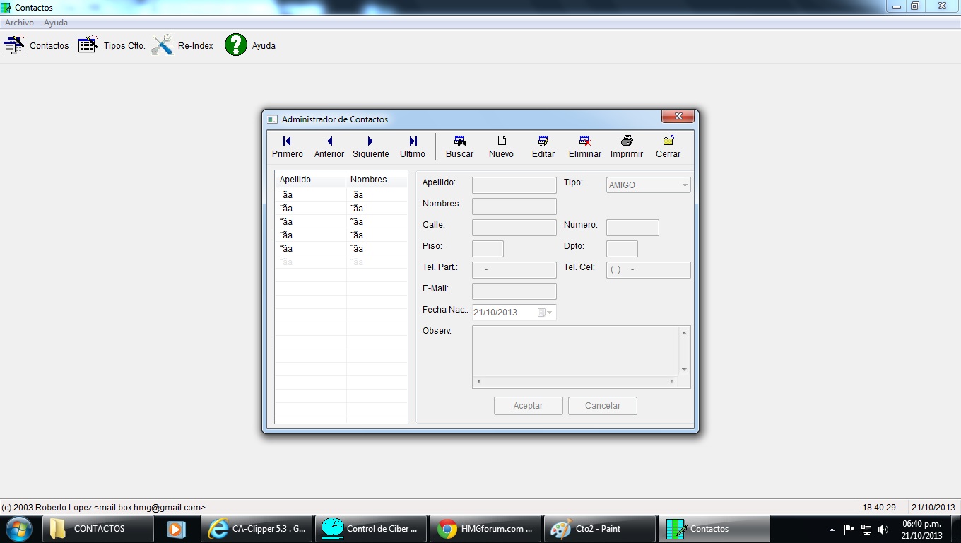Viewport: 961px width, 543px height.
Task: Click the Observ. scroll left arrow
Action: tap(479, 381)
